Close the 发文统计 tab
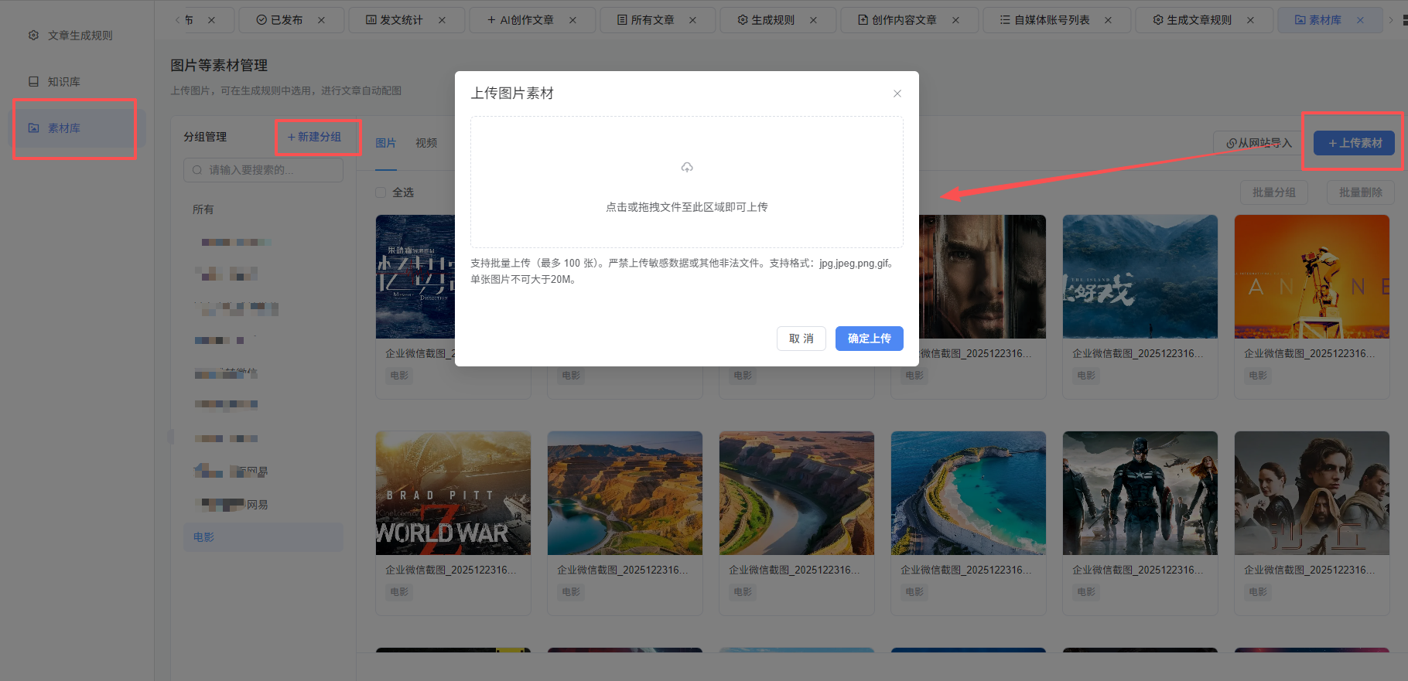The width and height of the screenshot is (1408, 681). tap(442, 20)
